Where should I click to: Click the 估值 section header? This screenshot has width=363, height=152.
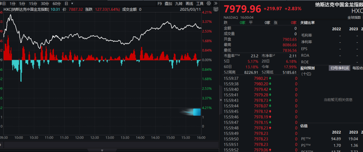click(x=304, y=126)
